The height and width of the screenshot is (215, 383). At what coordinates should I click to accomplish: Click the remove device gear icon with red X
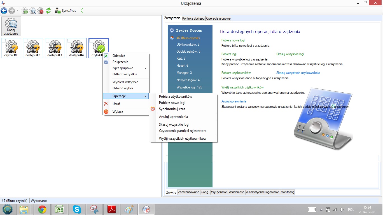pyautogui.click(x=41, y=11)
